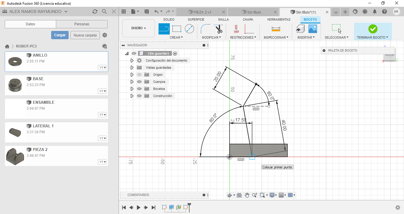This screenshot has width=404, height=214.
Task: Open the RESTRICCIONES dropdown menu
Action: [x=243, y=37]
